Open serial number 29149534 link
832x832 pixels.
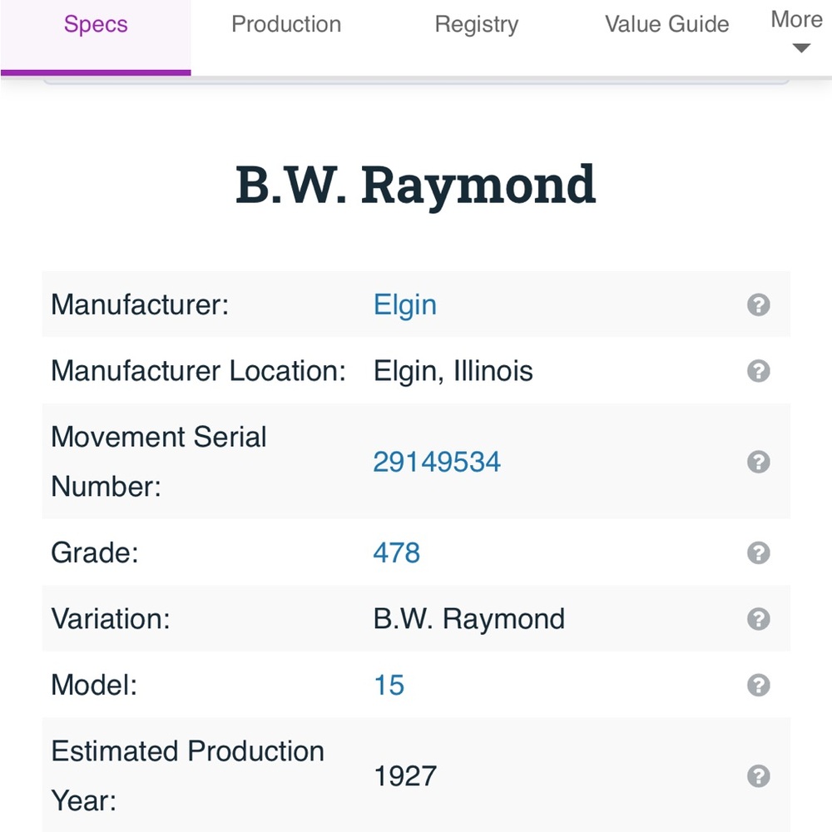437,462
